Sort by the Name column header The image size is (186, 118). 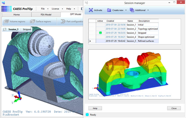[132, 21]
